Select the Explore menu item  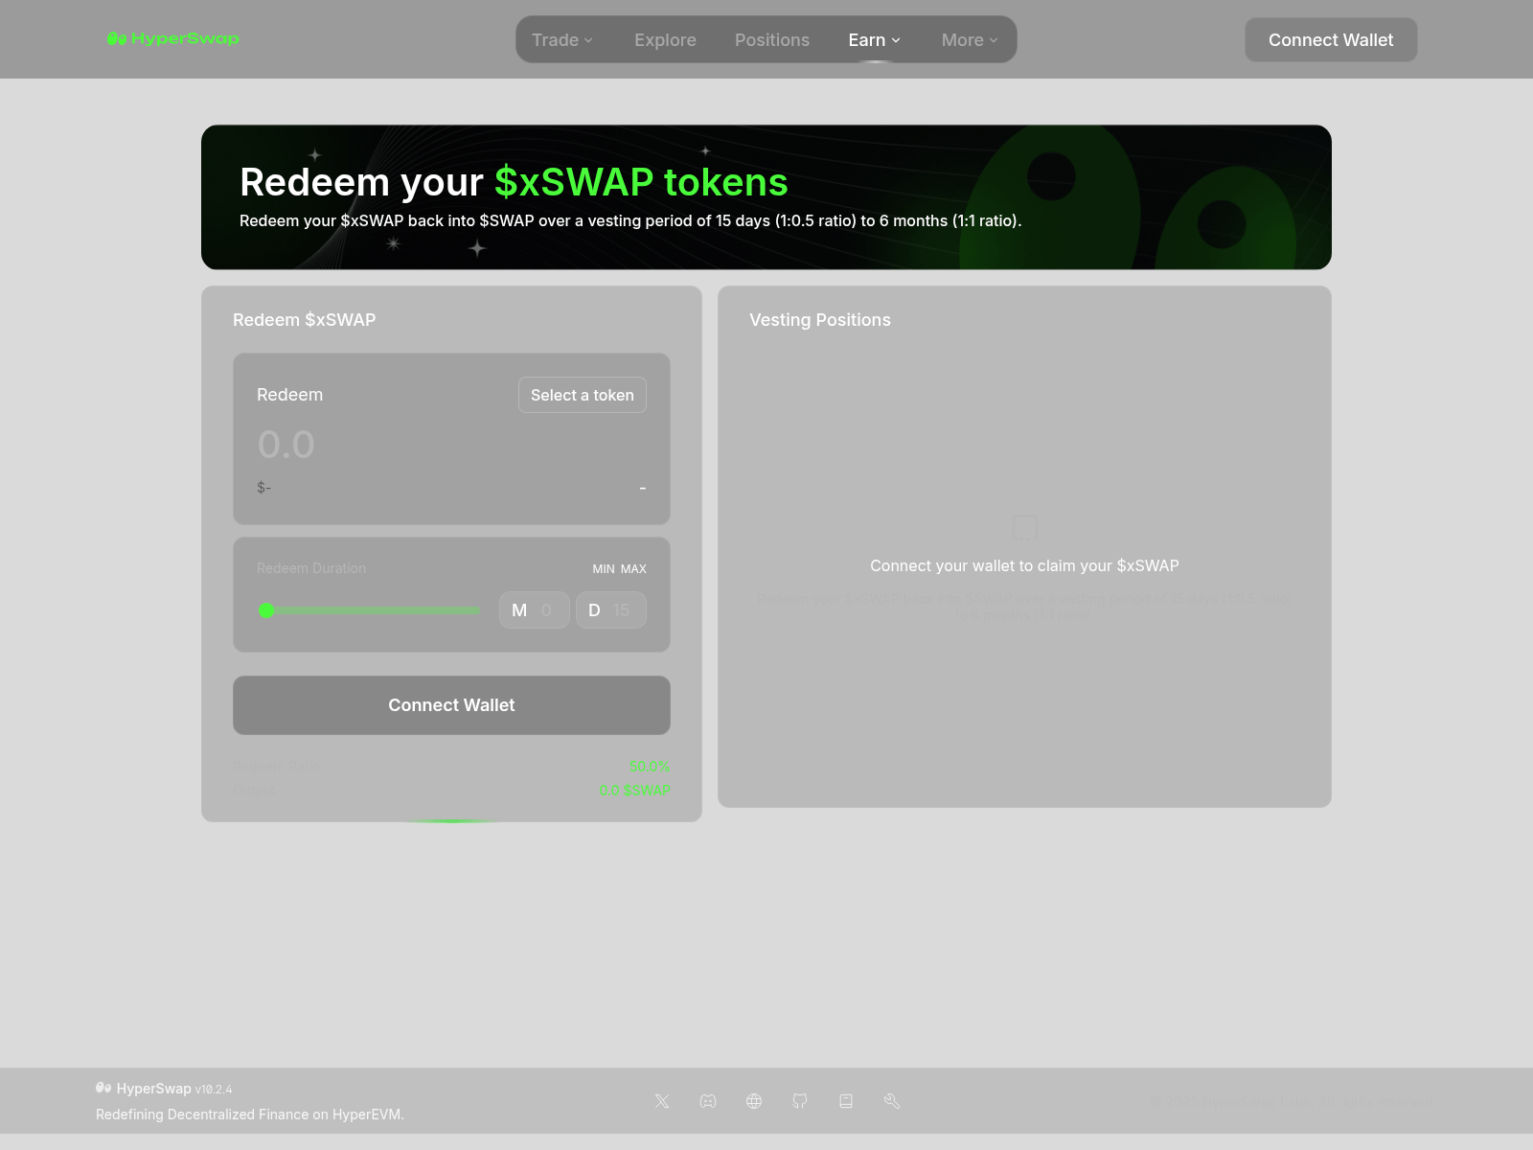tap(665, 39)
